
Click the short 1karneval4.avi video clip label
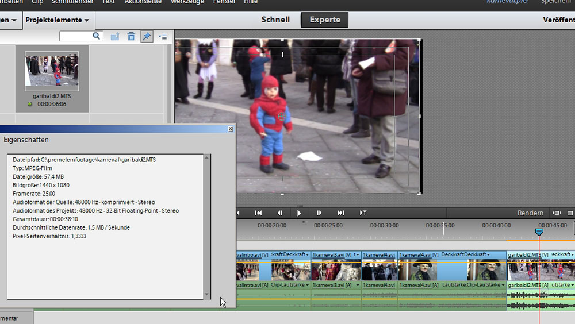379,254
